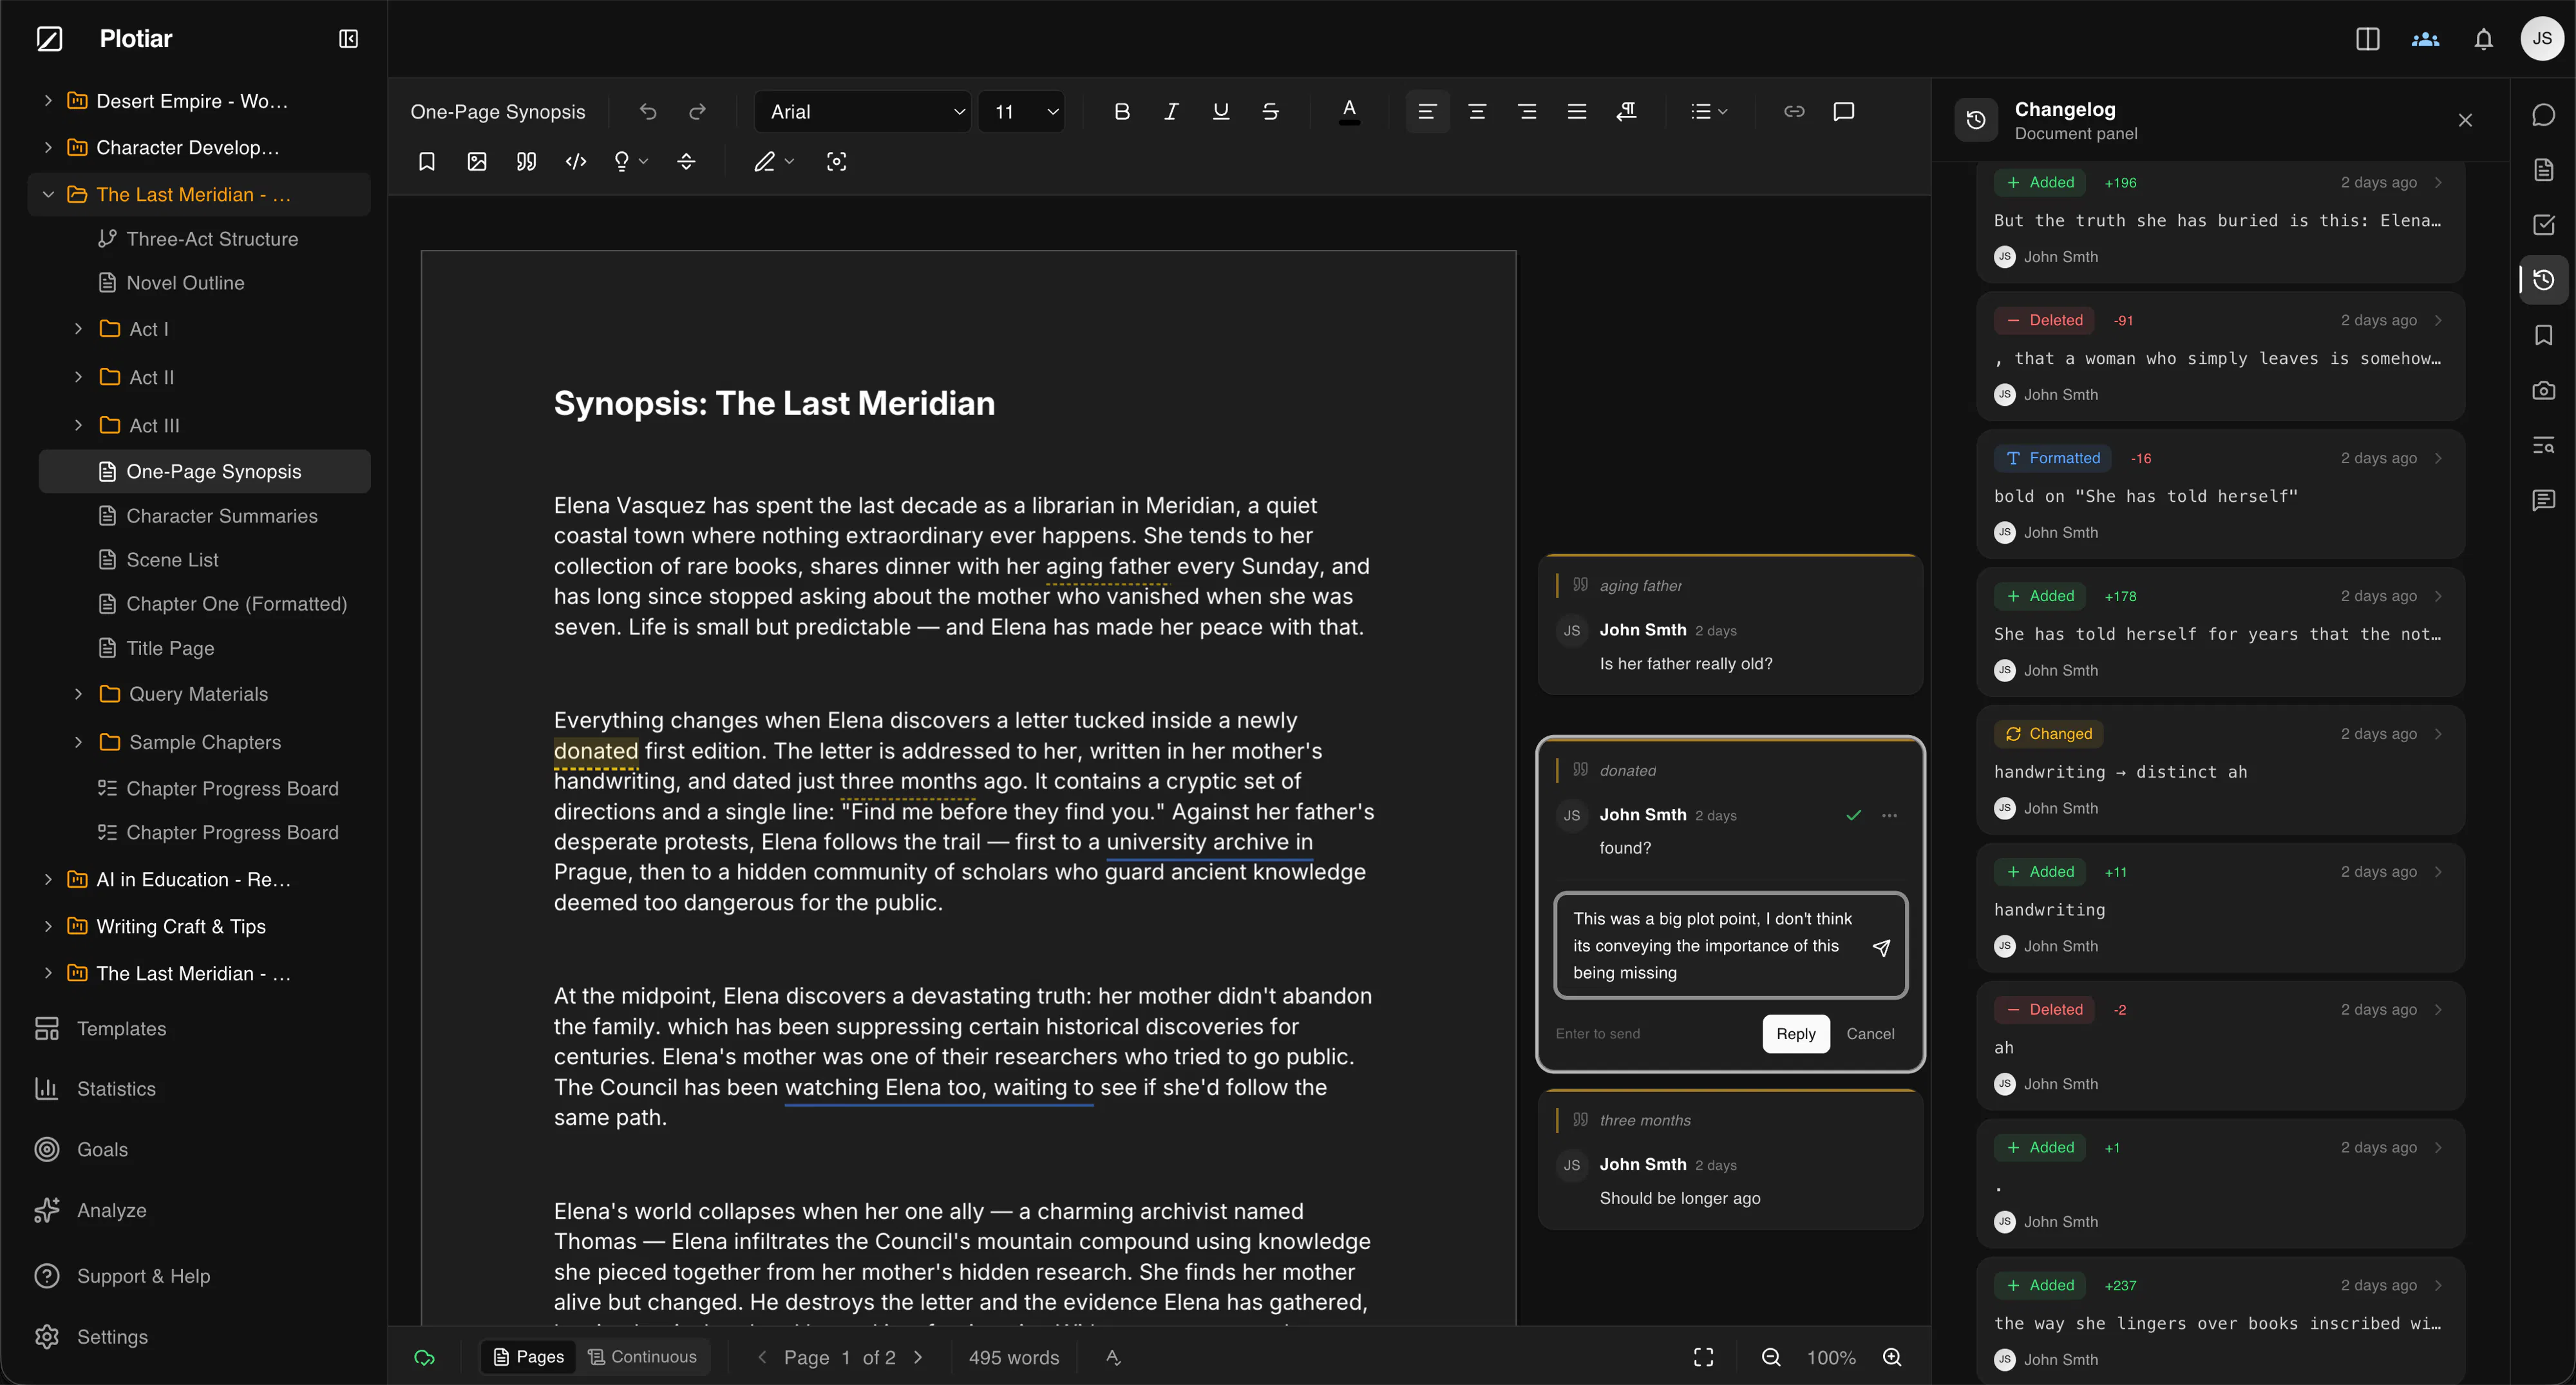Open the find and search panel icon
The width and height of the screenshot is (2576, 1385).
(2543, 445)
